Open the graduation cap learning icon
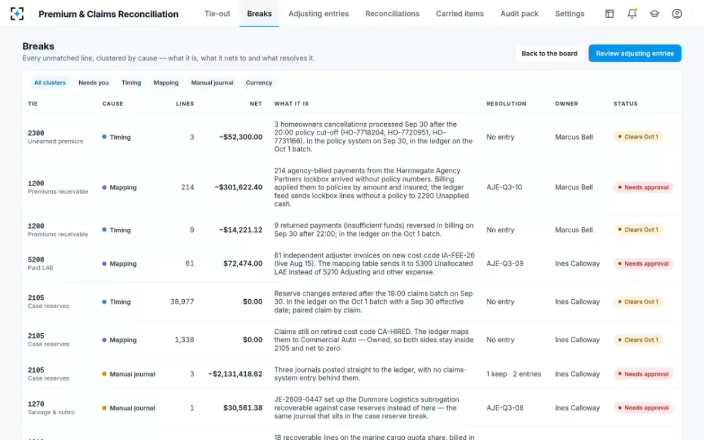Image resolution: width=704 pixels, height=440 pixels. point(655,13)
